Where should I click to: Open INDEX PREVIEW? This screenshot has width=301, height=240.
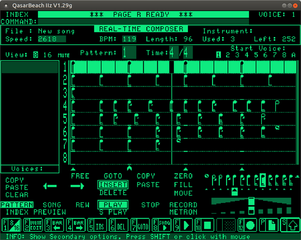36,212
